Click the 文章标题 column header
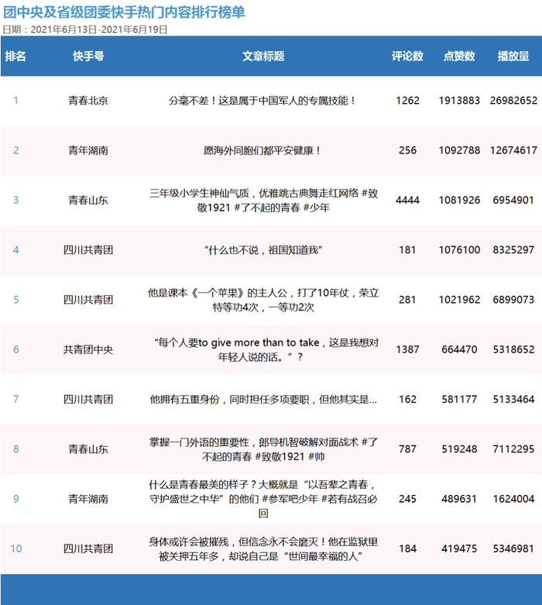The width and height of the screenshot is (542, 605). point(263,57)
